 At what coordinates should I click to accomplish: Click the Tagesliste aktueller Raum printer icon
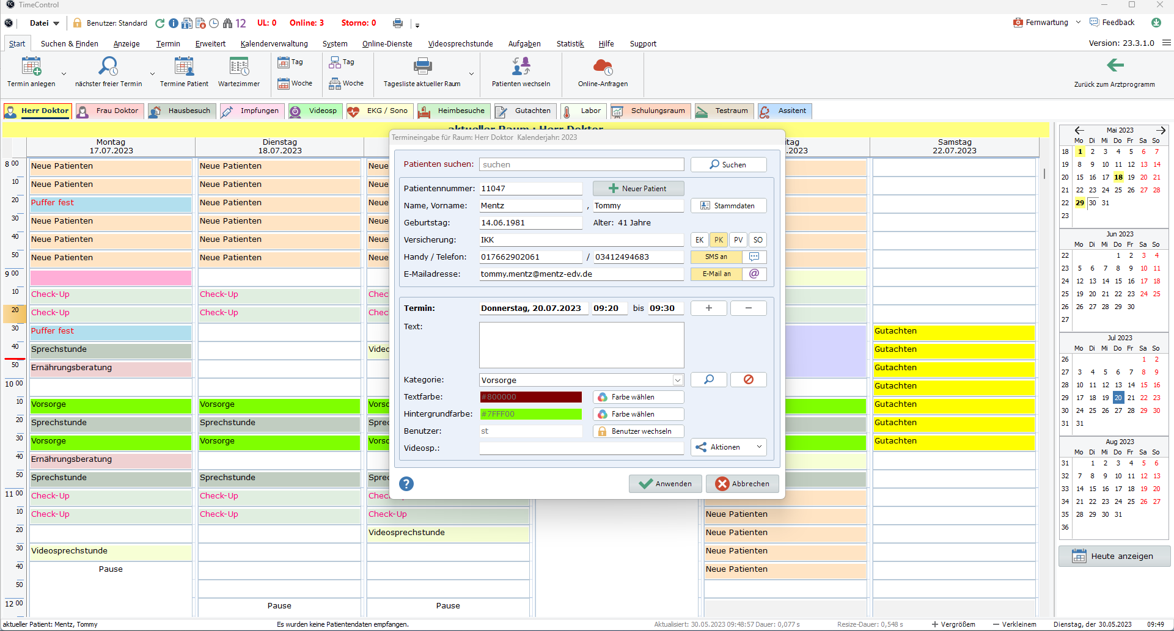pos(422,66)
